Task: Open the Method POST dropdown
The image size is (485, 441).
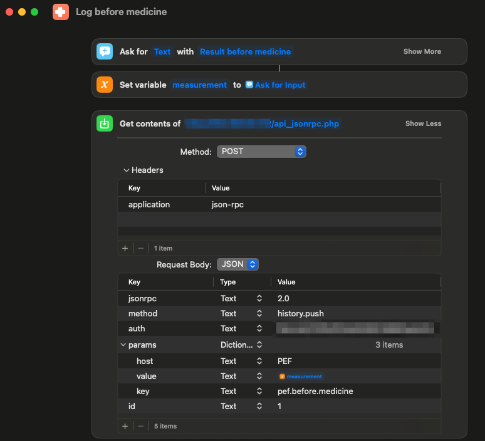Action: pos(261,152)
